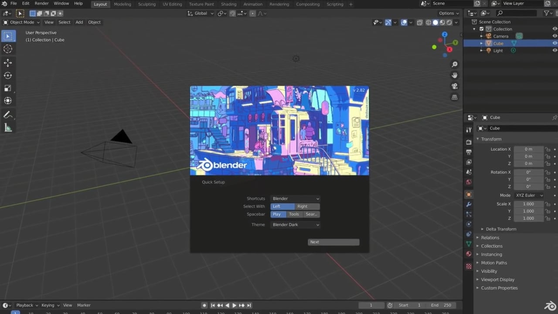This screenshot has height=314, width=558.
Task: Select the Scale tool
Action: tap(8, 88)
